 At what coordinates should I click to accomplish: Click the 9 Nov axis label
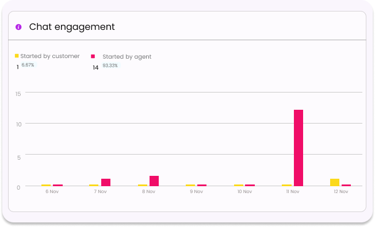point(197,191)
